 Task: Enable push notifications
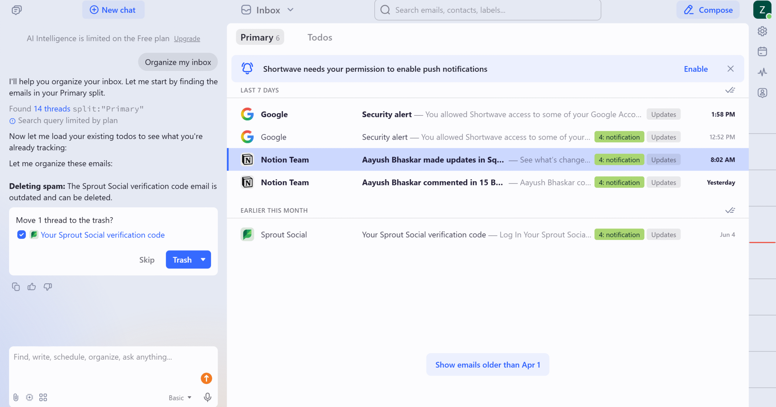[x=696, y=69]
